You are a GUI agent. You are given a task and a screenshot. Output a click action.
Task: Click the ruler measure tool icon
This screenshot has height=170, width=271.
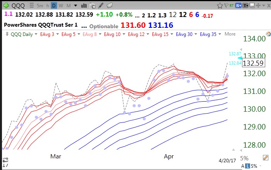266,158
